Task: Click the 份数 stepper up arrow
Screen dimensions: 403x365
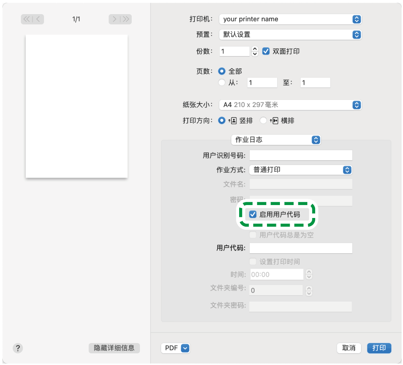Action: click(x=254, y=49)
